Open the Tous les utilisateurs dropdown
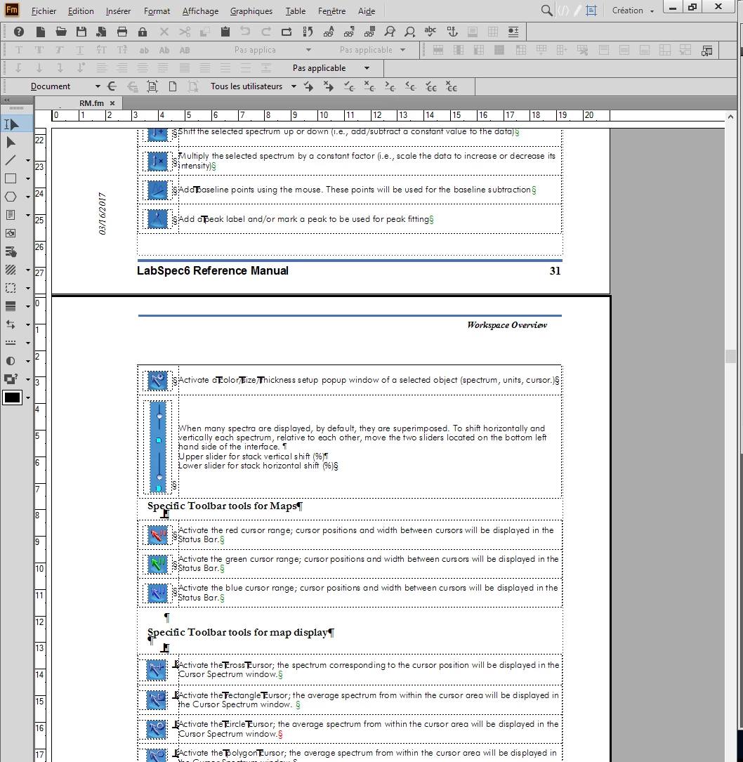Image resolution: width=743 pixels, height=762 pixels. (x=254, y=86)
